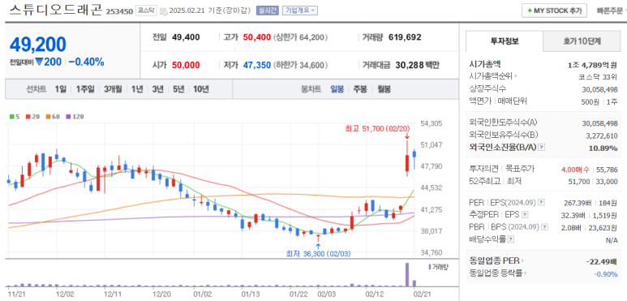
Task: Click the 시가 value 50,000
Action: pos(186,65)
